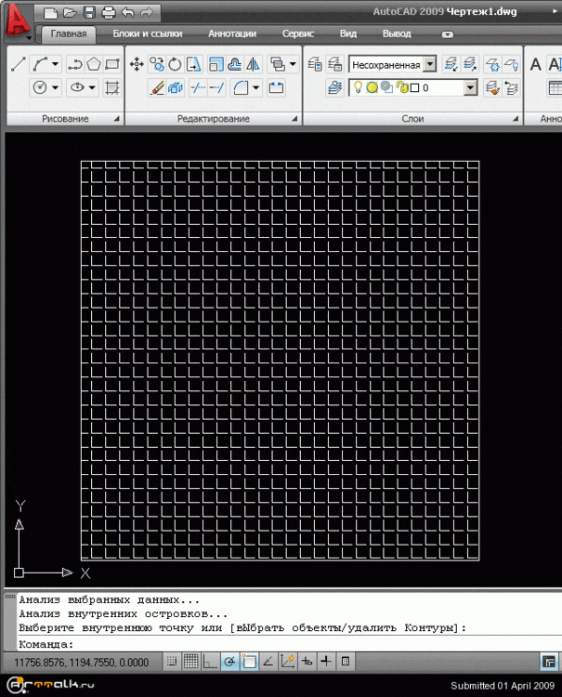Viewport: 562px width, 697px height.
Task: Toggle Lineweight display in status bar
Action: click(326, 662)
